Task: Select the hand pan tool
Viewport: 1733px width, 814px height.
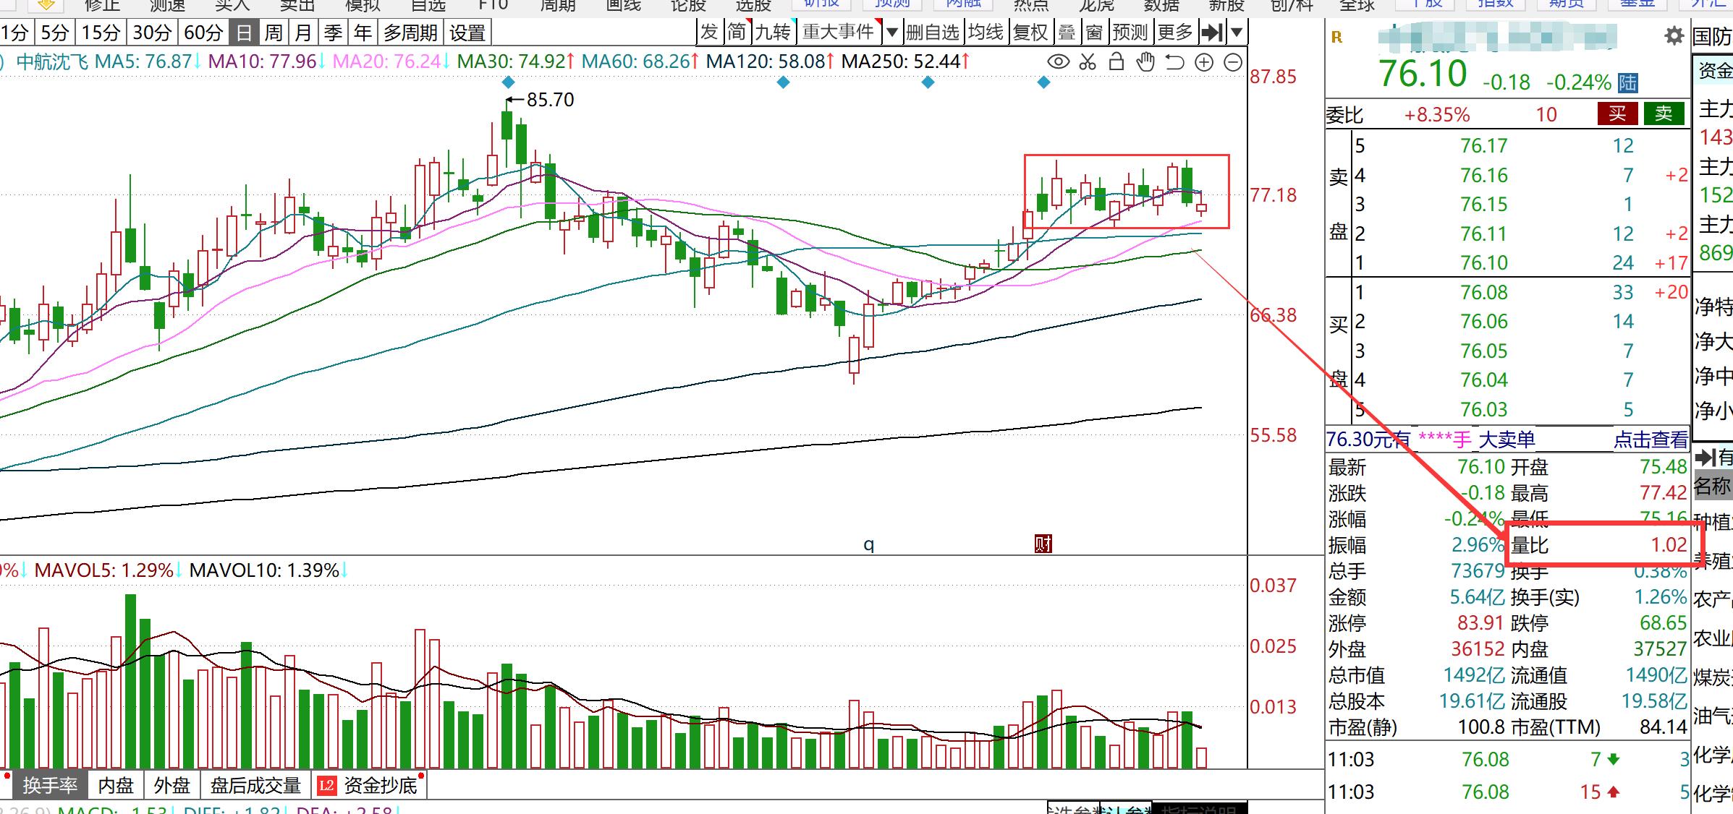Action: point(1145,62)
